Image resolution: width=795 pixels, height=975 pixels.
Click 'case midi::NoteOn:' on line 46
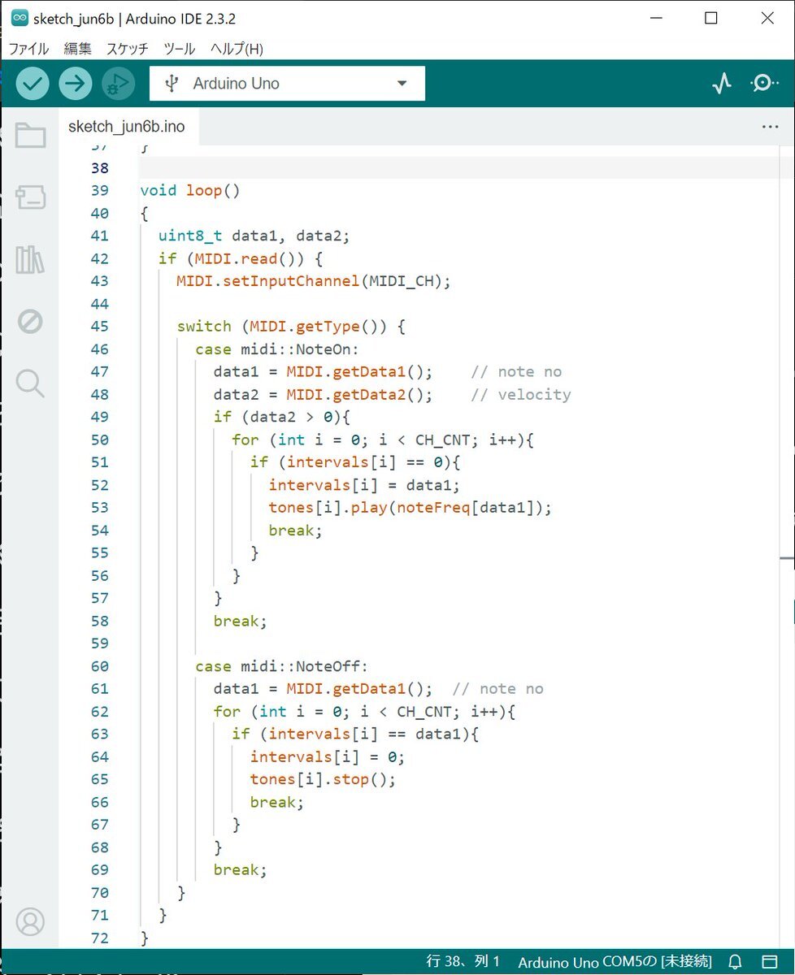[277, 349]
